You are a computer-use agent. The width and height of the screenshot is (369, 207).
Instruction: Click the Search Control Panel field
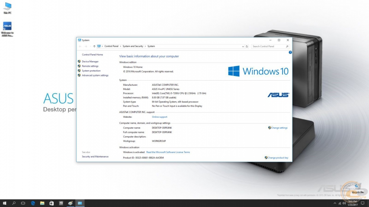click(270, 47)
